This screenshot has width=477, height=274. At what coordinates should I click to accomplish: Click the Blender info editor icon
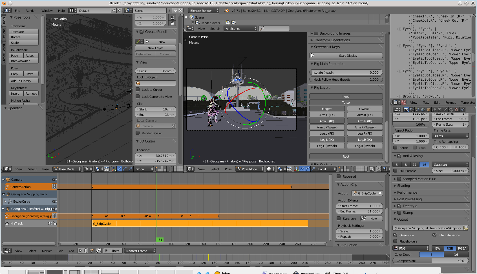point(6,10)
